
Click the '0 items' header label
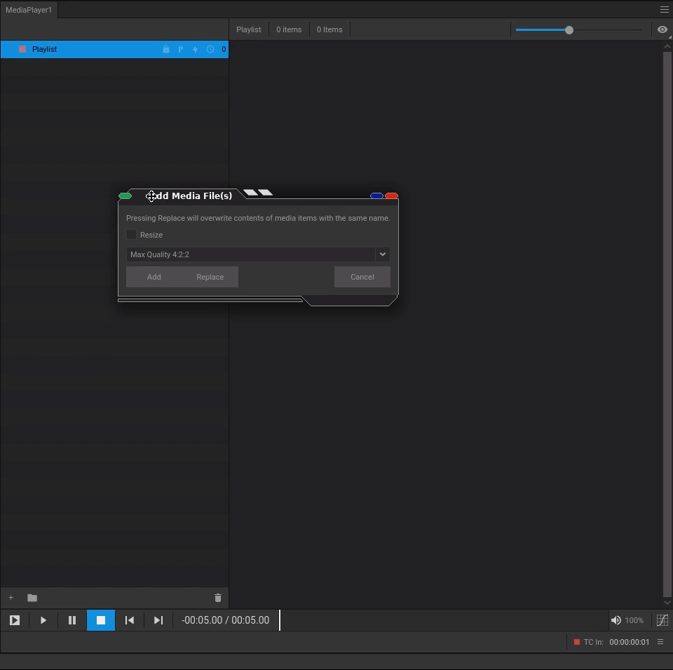pyautogui.click(x=289, y=29)
